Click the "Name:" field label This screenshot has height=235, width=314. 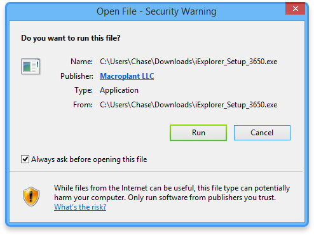coord(81,62)
